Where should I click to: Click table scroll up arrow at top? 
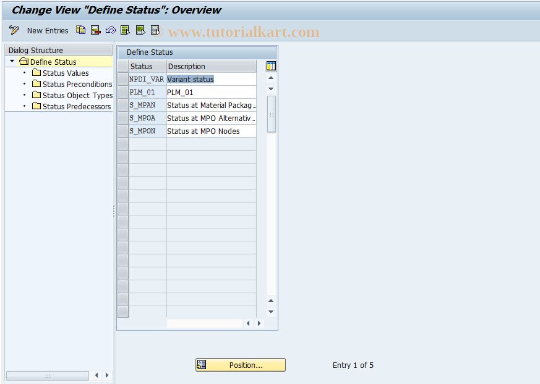click(x=271, y=78)
